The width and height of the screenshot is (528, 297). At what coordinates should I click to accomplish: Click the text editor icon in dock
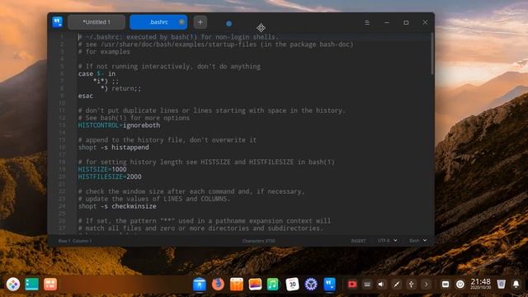point(330,284)
